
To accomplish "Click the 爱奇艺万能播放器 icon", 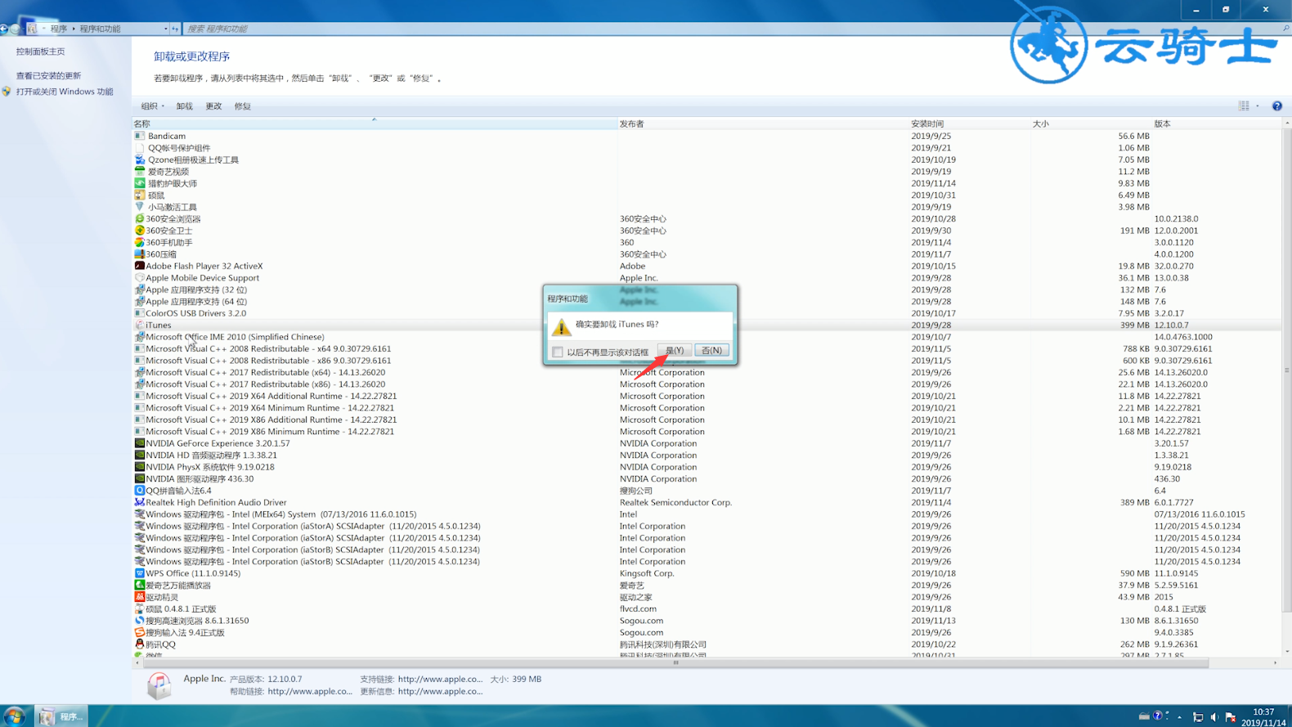I will (x=140, y=586).
